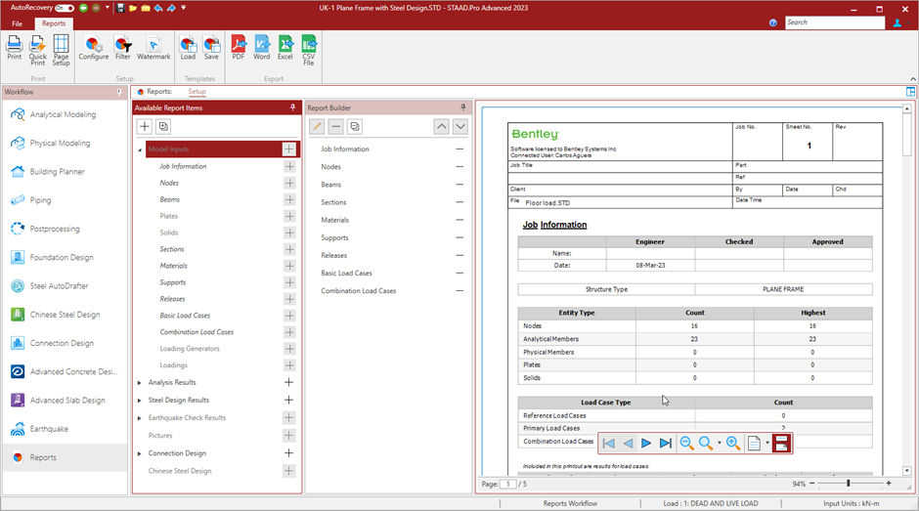Expand the Connection Design group

click(140, 453)
